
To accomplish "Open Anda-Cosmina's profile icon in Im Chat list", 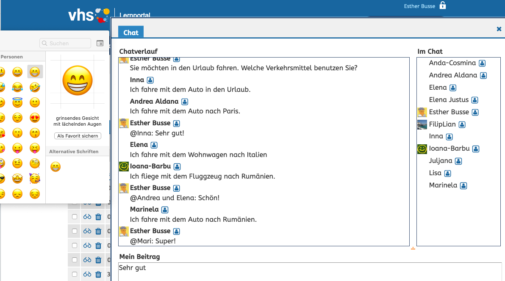I will coord(482,63).
